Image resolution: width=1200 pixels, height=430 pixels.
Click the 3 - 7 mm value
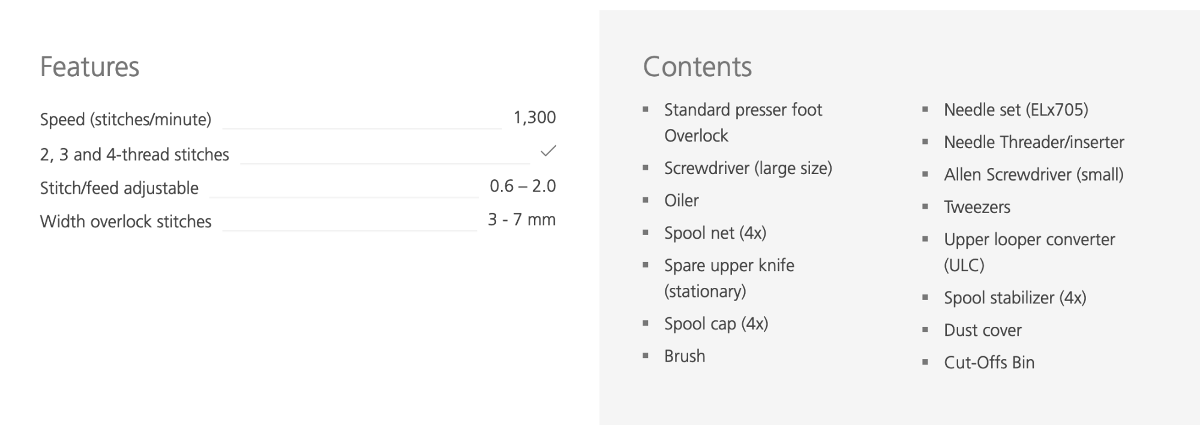tap(521, 219)
